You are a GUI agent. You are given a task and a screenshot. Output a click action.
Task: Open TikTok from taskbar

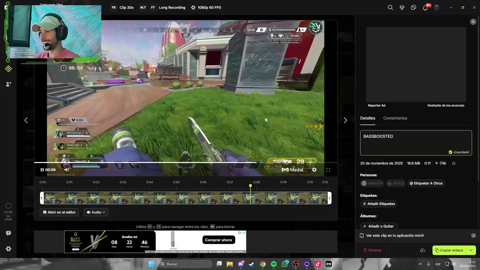point(318,264)
